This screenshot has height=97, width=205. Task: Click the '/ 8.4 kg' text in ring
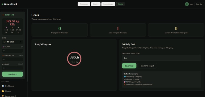(x=74, y=62)
